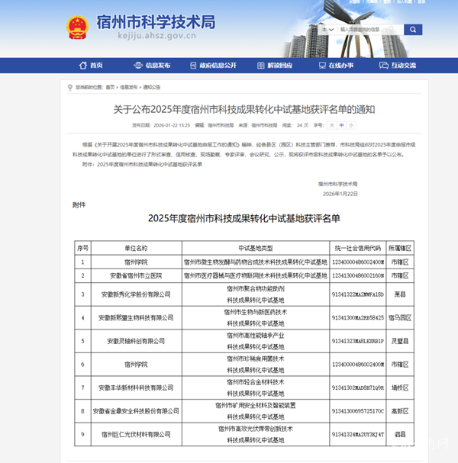
Task: Click the 政府信息公开 nav icon
Action: tap(194, 66)
